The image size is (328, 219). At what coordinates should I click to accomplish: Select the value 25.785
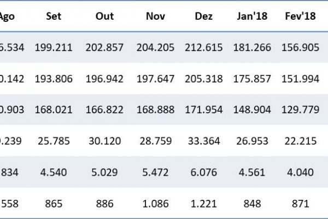point(54,141)
